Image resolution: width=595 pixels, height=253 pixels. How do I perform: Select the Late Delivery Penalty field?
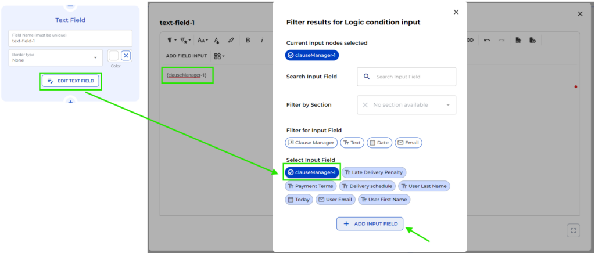click(374, 172)
